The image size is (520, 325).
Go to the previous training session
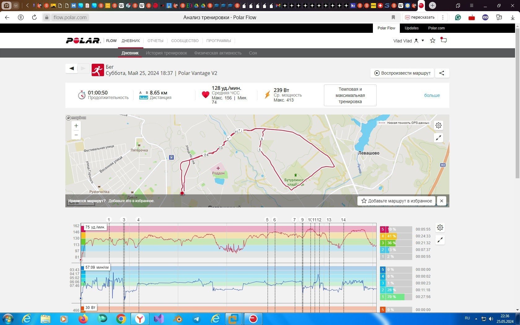click(x=72, y=68)
